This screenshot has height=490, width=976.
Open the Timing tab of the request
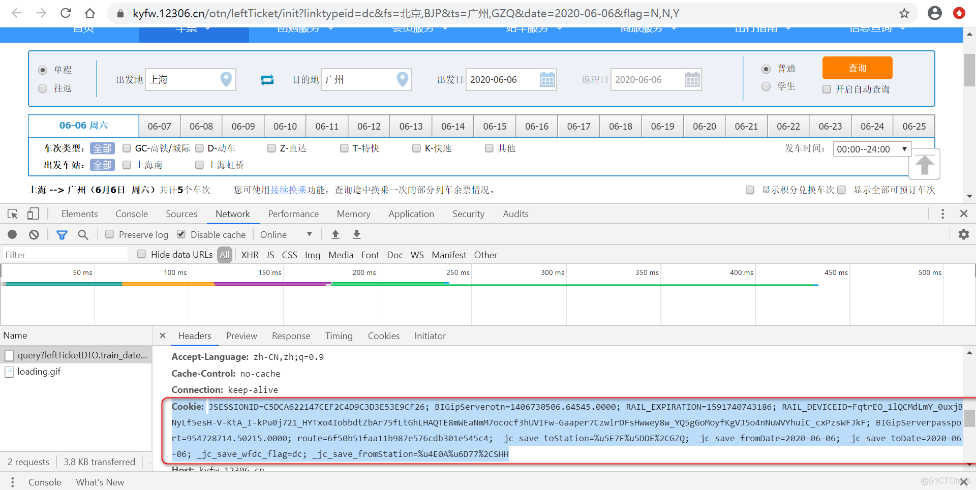(x=339, y=336)
